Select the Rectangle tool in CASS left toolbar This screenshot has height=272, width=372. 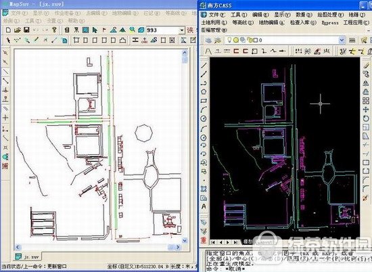(x=204, y=101)
